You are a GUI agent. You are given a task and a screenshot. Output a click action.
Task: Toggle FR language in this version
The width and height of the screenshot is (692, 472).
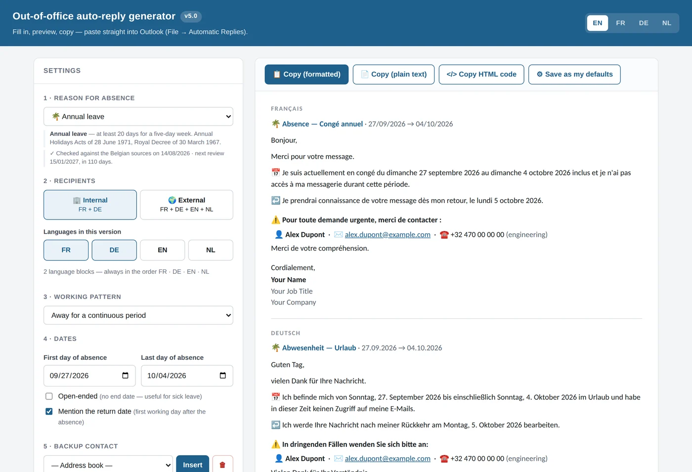[x=66, y=250]
